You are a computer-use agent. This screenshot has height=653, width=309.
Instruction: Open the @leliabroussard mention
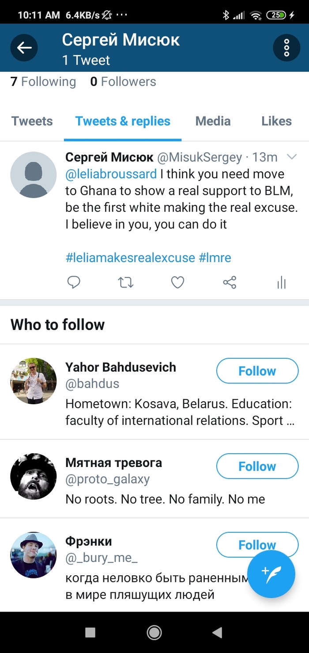[111, 174]
